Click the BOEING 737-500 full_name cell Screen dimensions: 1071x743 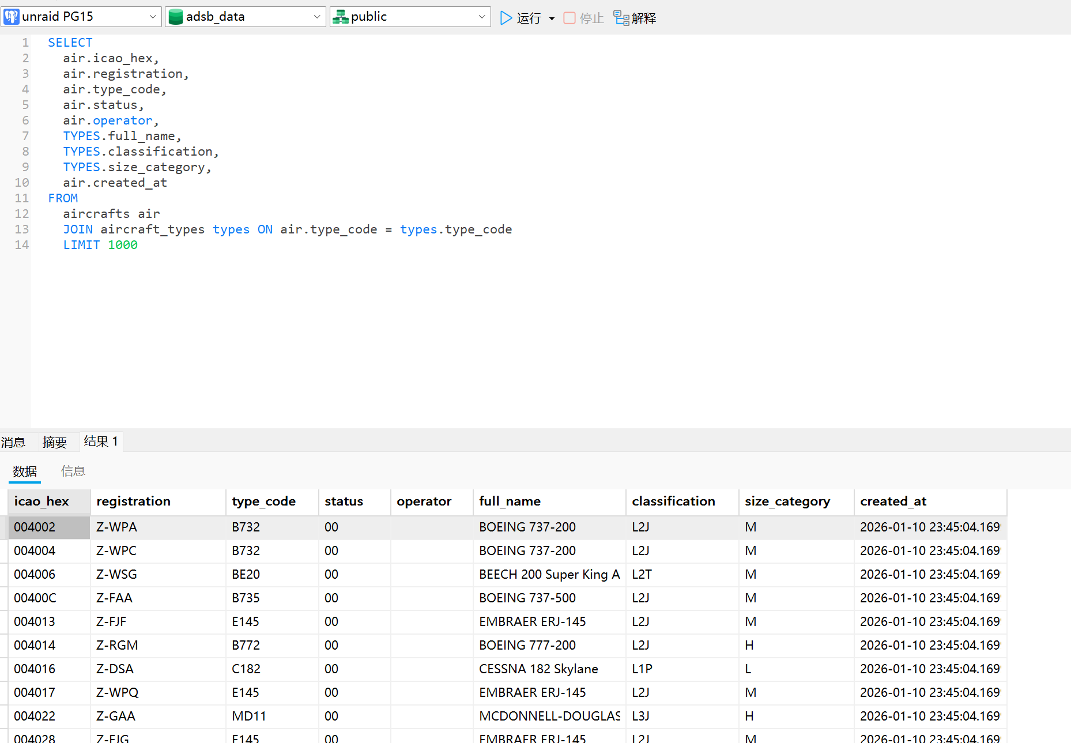pyautogui.click(x=549, y=598)
